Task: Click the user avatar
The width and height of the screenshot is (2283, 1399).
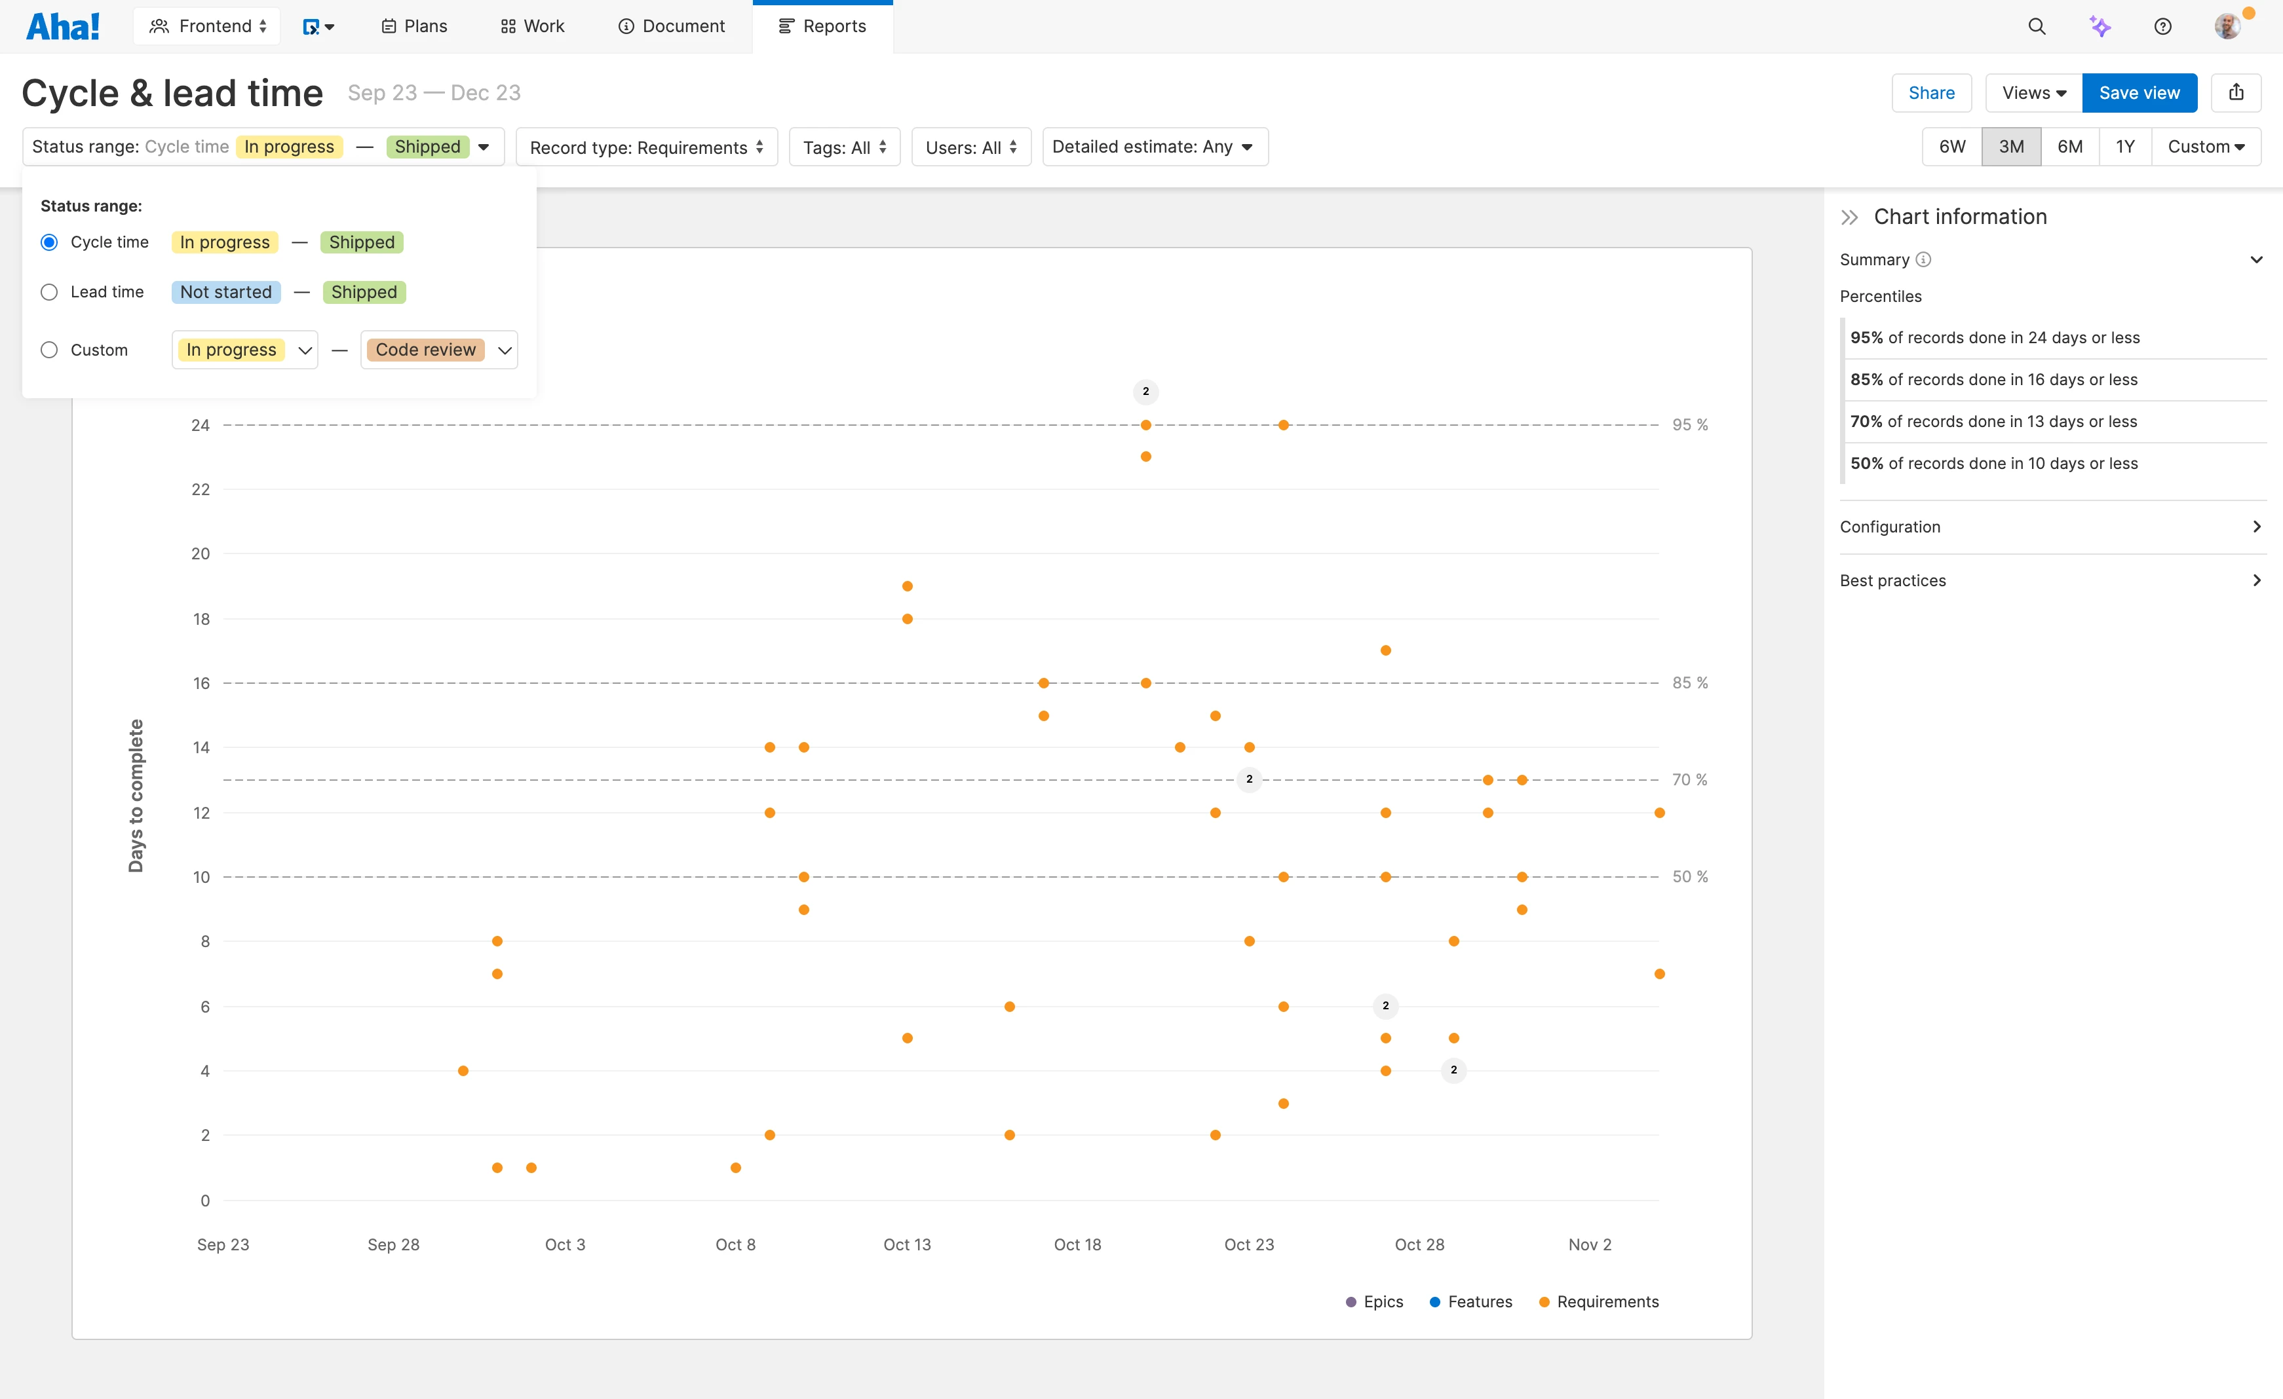Action: coord(2227,26)
